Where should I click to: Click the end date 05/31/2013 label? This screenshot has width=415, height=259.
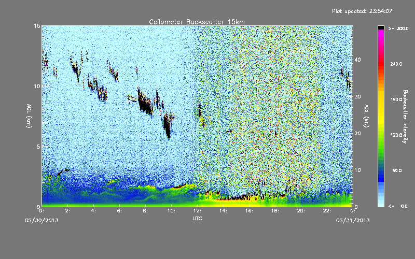pyautogui.click(x=353, y=221)
